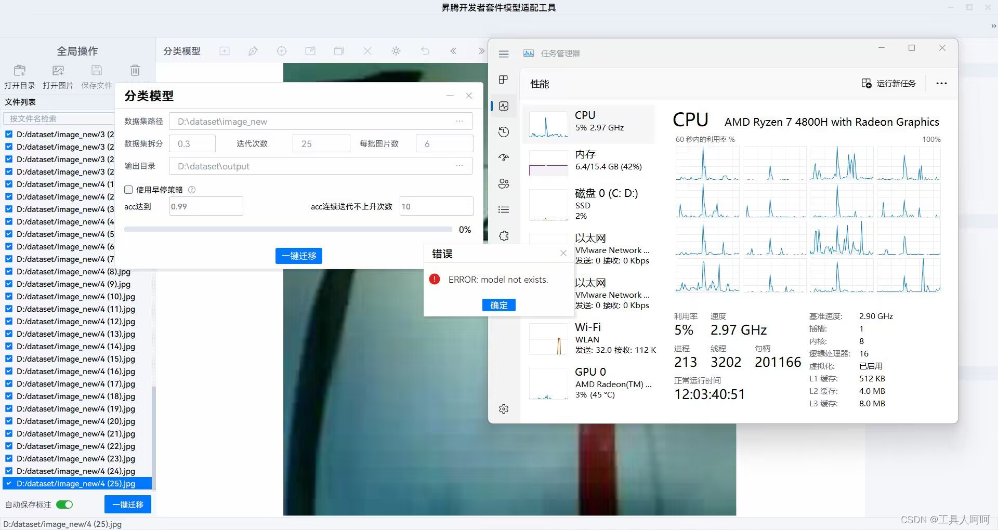Uncheck image_new/4 (24).jpg checkbox
Screen dimensions: 998x530
point(9,471)
